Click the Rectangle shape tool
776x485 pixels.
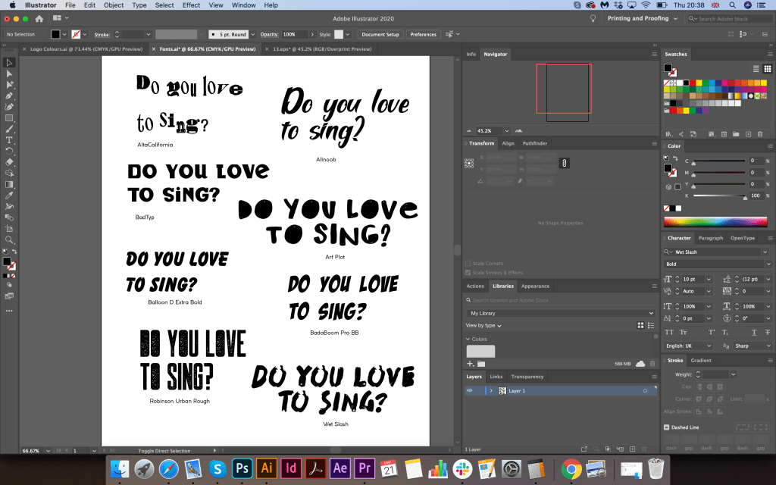9,118
